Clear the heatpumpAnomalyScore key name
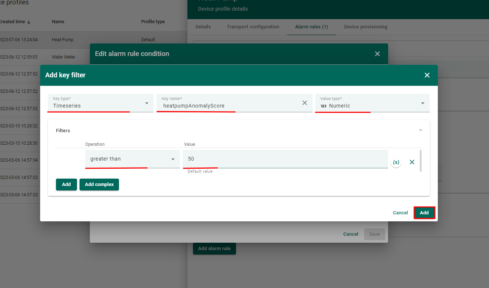The height and width of the screenshot is (288, 489). tap(305, 103)
